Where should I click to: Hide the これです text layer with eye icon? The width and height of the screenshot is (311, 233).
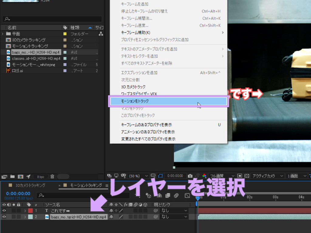pos(4,211)
